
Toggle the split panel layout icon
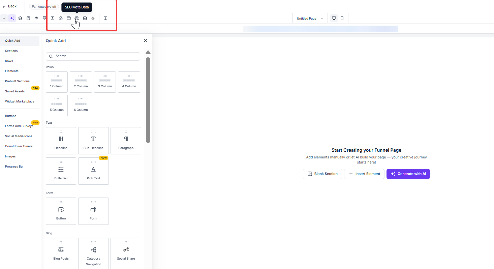click(x=105, y=18)
